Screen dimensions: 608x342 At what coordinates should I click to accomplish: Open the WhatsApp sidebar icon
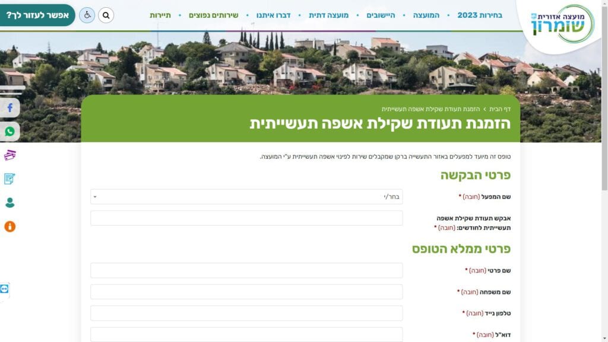(10, 132)
